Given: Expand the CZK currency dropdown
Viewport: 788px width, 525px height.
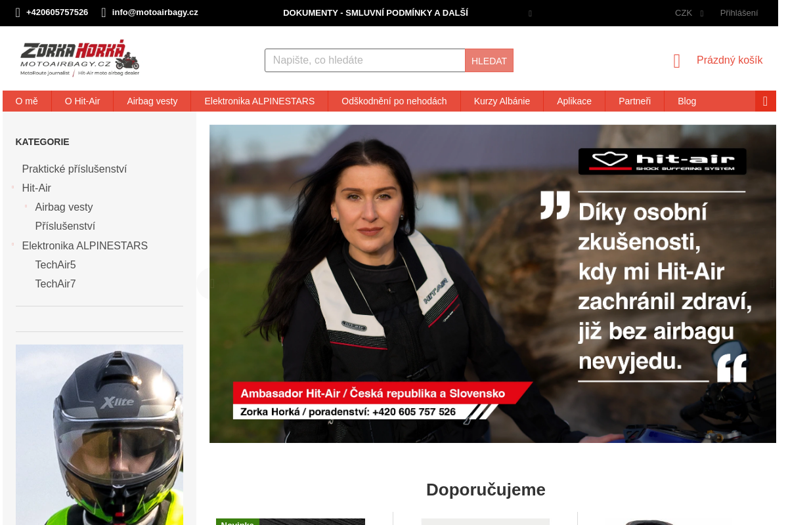Looking at the screenshot, I should (689, 12).
